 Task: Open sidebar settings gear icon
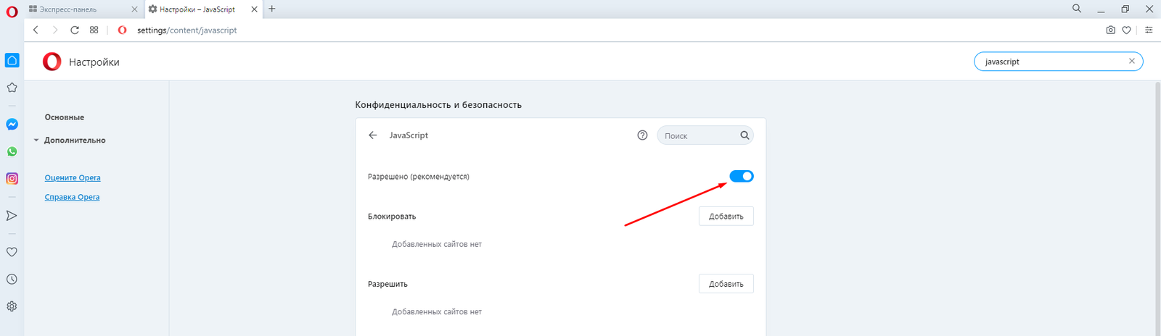(x=12, y=306)
